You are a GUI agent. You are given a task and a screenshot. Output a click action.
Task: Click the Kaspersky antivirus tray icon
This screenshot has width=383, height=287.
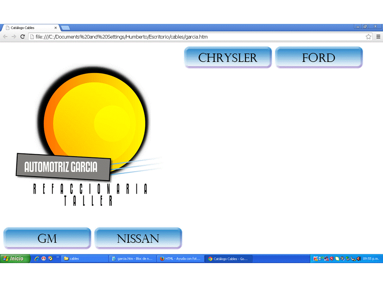coord(316,258)
